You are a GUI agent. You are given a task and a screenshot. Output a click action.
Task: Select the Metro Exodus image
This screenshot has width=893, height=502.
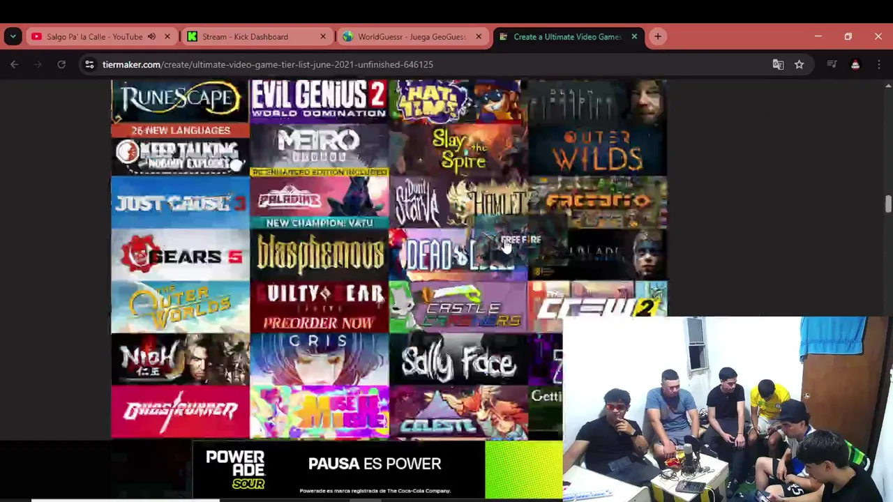click(x=319, y=150)
